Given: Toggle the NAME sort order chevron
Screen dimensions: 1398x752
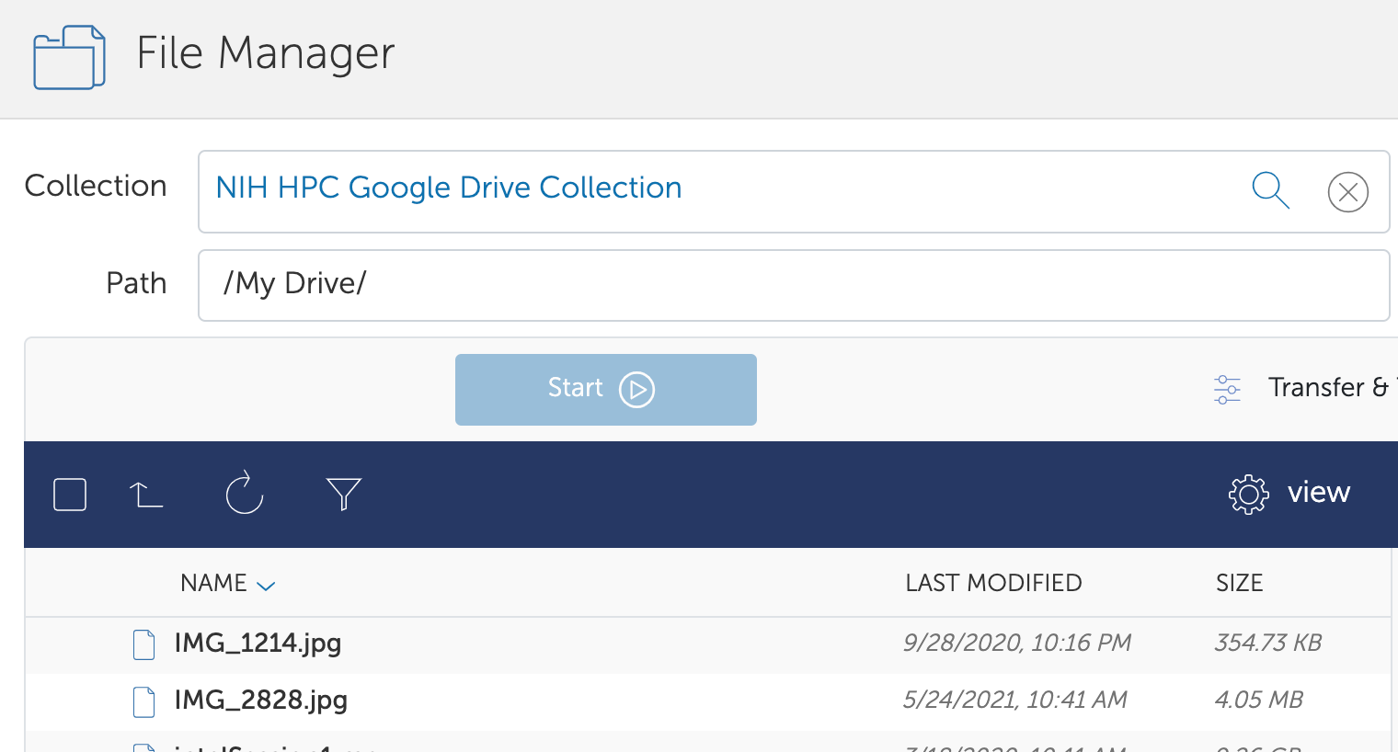Looking at the screenshot, I should click(266, 586).
